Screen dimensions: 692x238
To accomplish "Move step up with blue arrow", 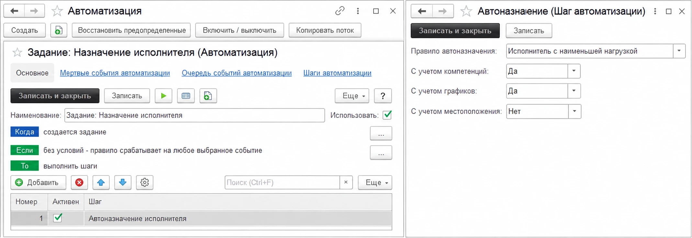I will point(101,183).
